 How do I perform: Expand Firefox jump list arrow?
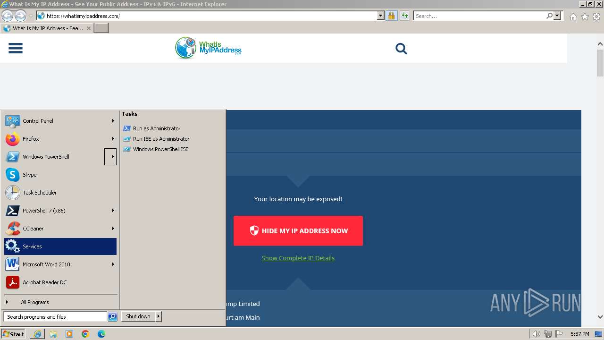click(x=113, y=139)
